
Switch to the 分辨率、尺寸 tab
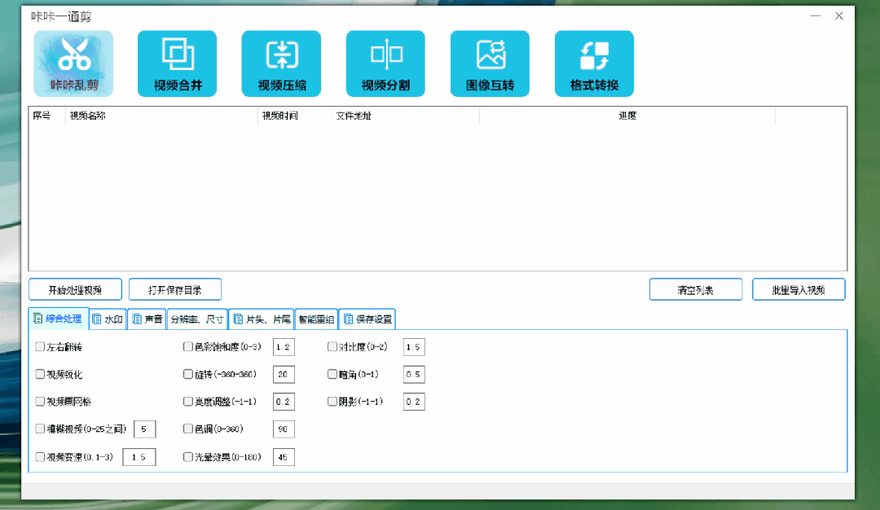pyautogui.click(x=197, y=319)
